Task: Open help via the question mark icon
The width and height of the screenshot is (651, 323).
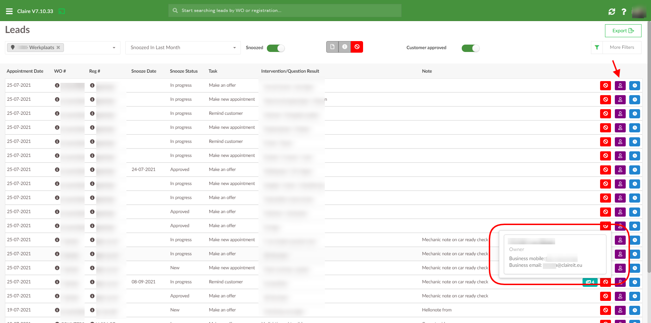Action: [624, 12]
